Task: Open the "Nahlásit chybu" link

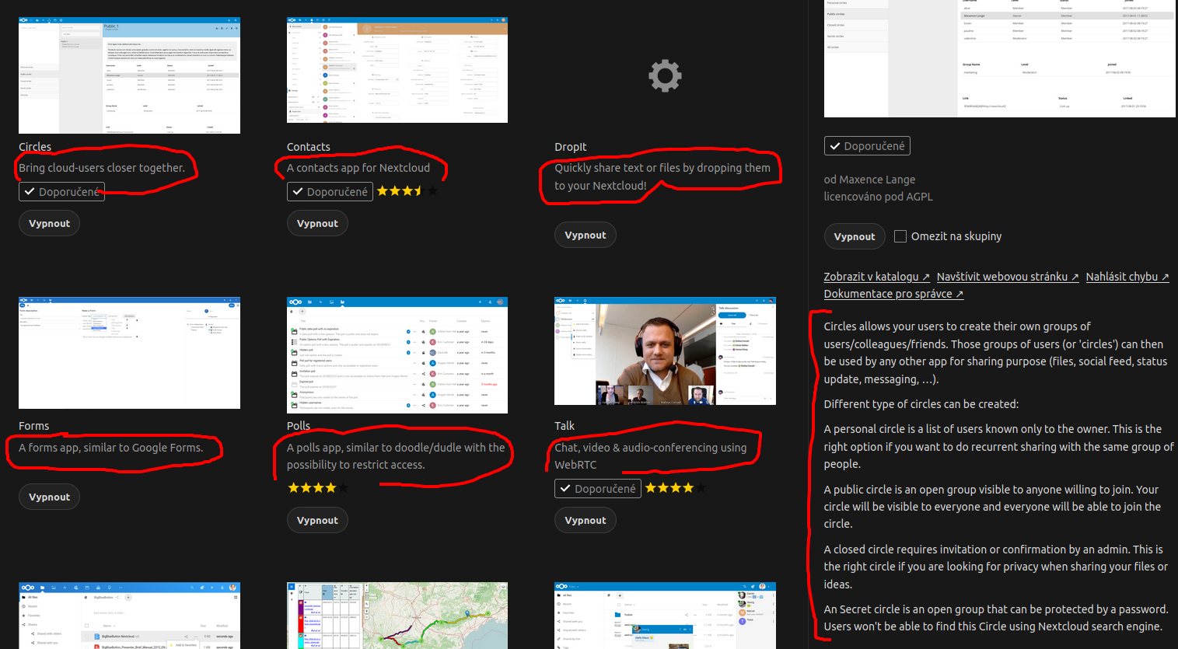Action: [1127, 276]
